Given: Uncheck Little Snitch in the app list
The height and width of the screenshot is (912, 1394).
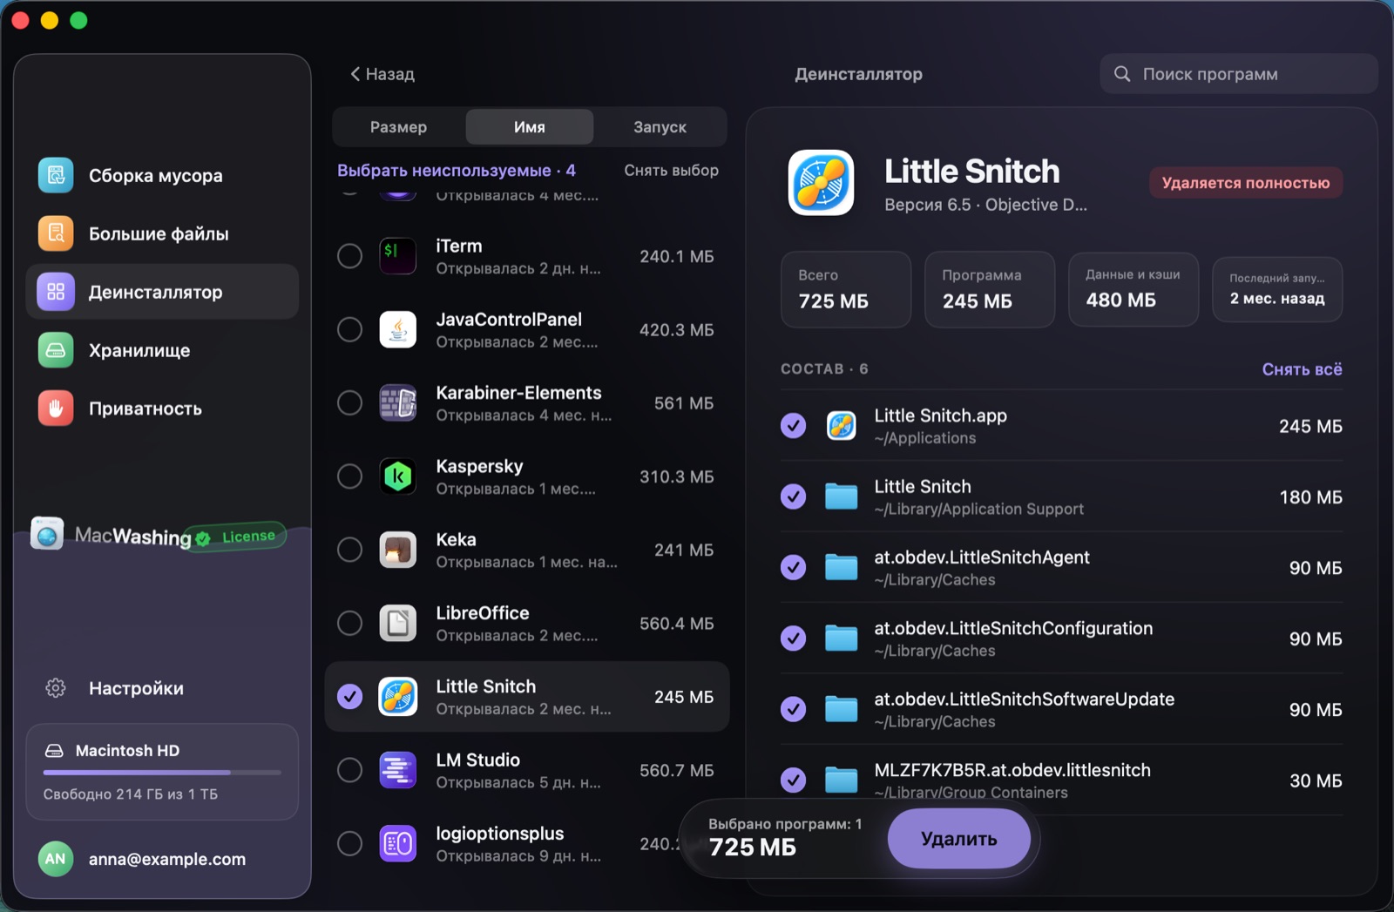Looking at the screenshot, I should coord(349,697).
